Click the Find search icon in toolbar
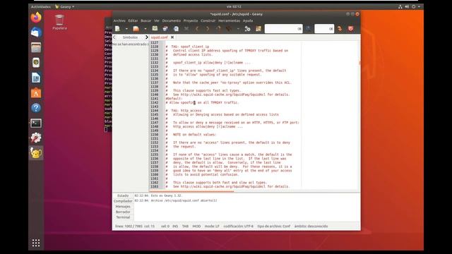 coord(309,28)
